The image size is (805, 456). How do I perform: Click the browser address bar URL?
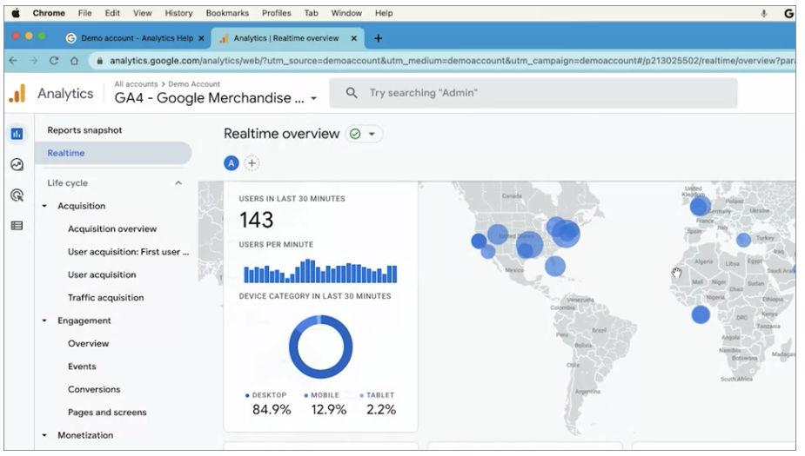(x=452, y=61)
